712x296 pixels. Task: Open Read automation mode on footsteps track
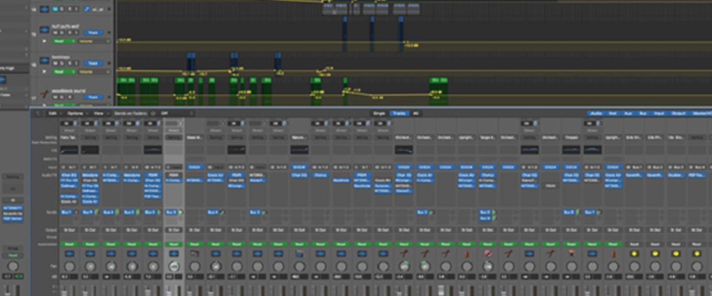pos(64,72)
